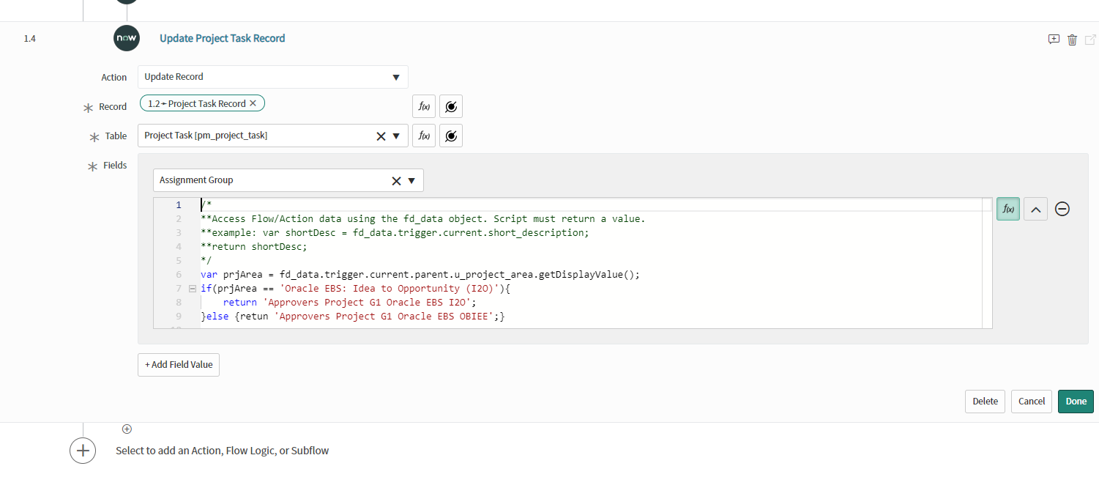Add annotation comment to step 1.4
The image size is (1099, 488).
(1054, 40)
